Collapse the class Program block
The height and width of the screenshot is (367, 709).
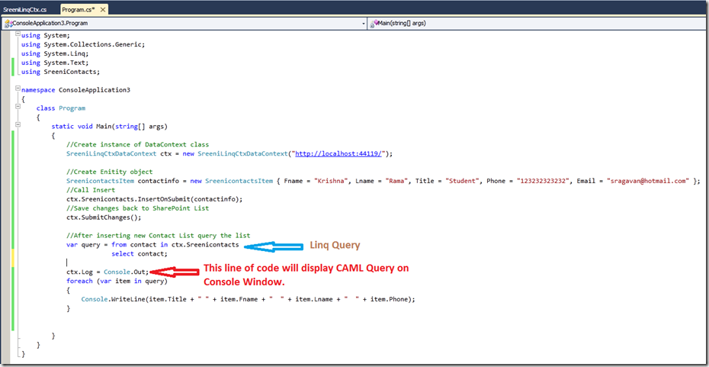point(18,107)
